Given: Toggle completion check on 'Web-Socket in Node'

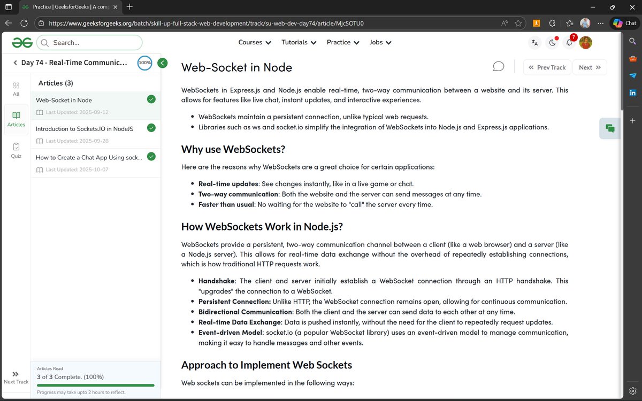Looking at the screenshot, I should 151,99.
